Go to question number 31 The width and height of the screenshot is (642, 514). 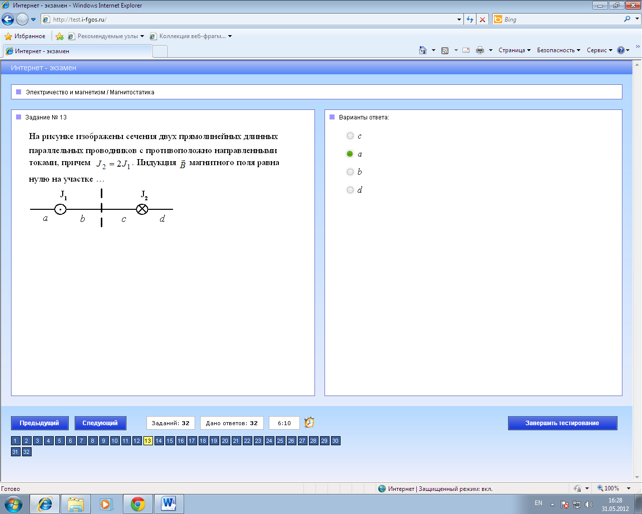(x=16, y=452)
